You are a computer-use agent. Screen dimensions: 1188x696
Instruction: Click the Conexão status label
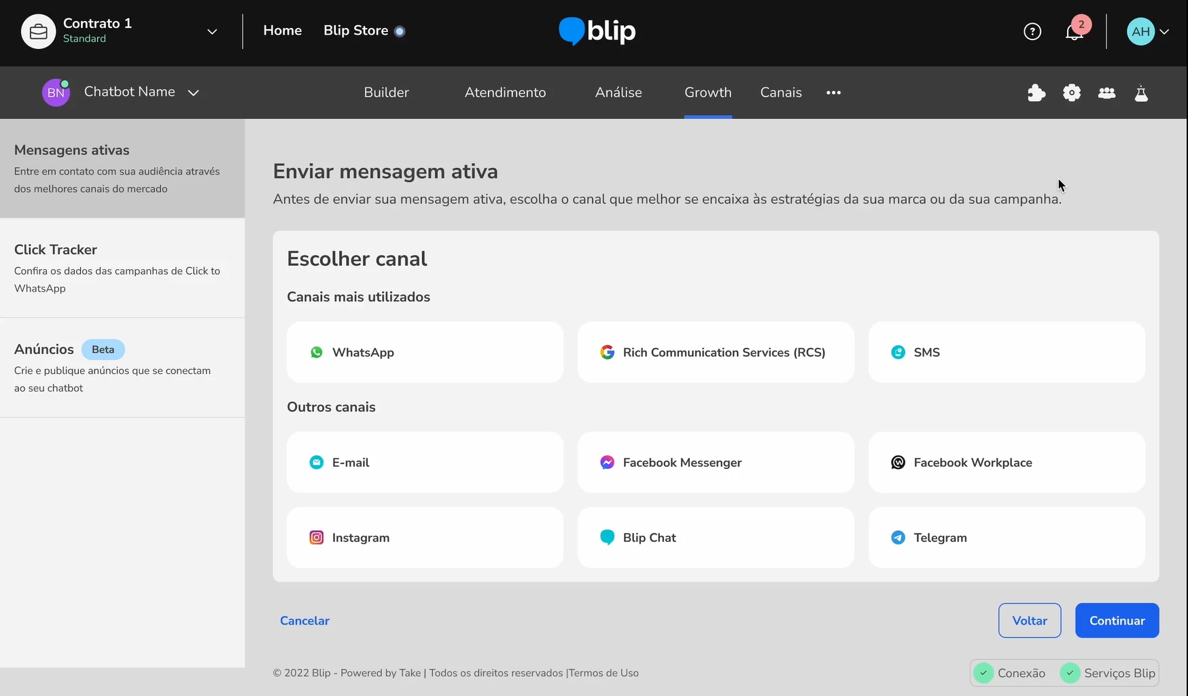pos(1021,673)
